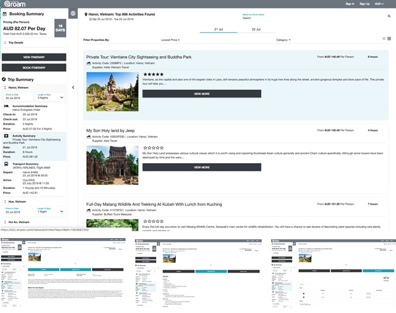Click the 16 DAYS badge

tap(61, 28)
